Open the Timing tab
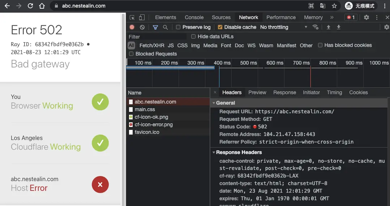The height and width of the screenshot is (206, 390). pos(334,92)
